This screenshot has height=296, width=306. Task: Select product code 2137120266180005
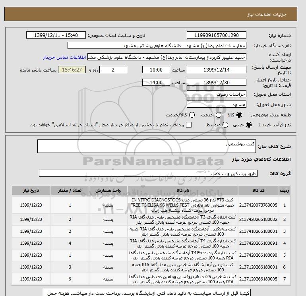tap(258, 279)
